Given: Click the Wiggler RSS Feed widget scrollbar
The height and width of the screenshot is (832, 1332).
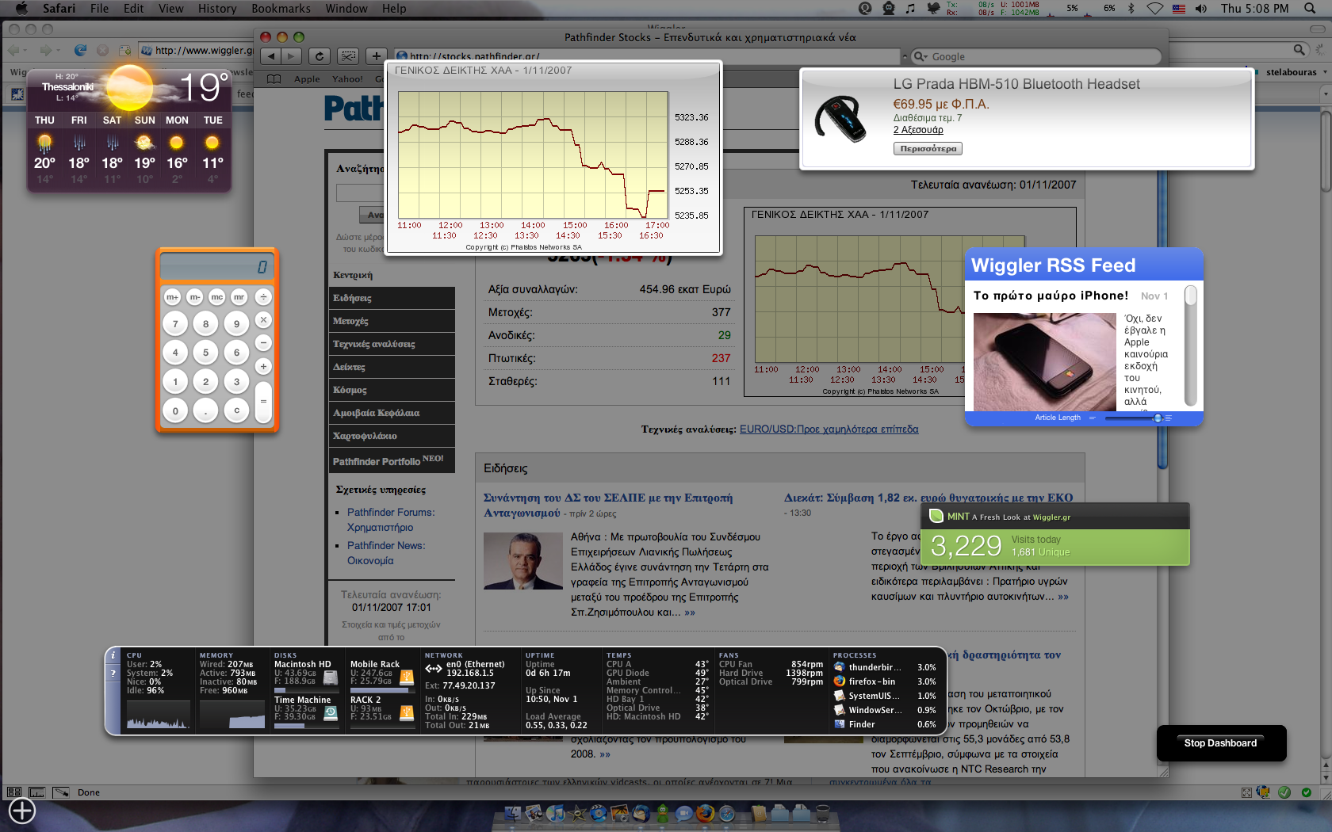Looking at the screenshot, I should pos(1190,346).
